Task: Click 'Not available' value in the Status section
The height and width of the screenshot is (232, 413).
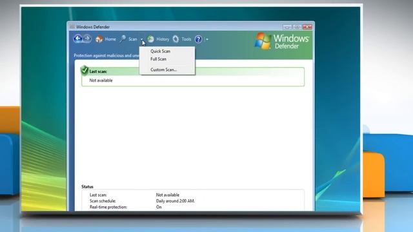Action: 168,195
